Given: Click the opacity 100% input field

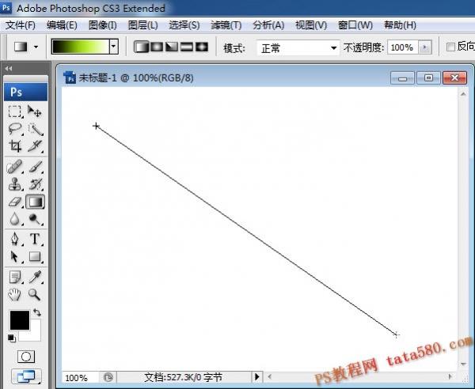Looking at the screenshot, I should pyautogui.click(x=402, y=47).
